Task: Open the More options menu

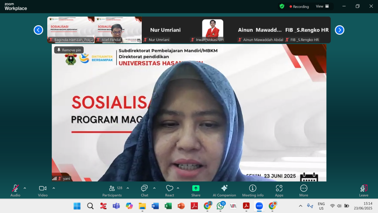Action: (x=303, y=190)
